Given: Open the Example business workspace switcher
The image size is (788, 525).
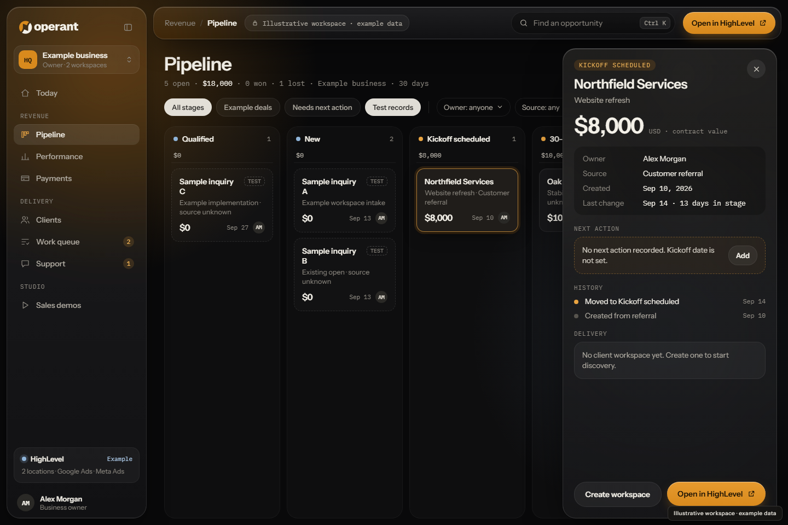Looking at the screenshot, I should tap(77, 60).
